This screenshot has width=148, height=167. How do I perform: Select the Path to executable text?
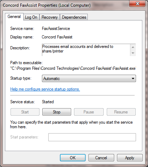click(73, 68)
